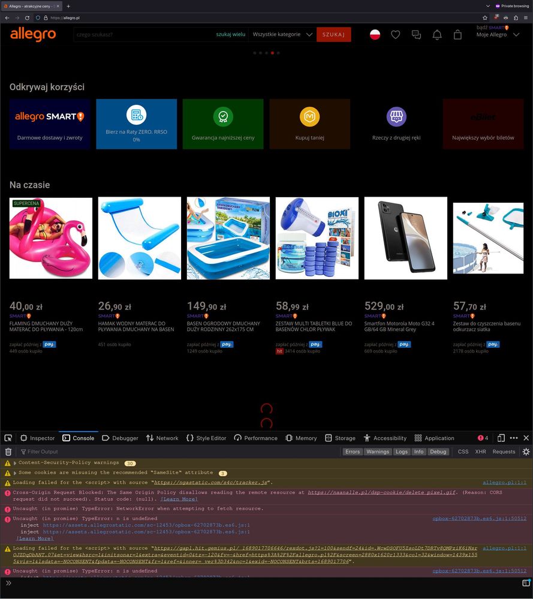533x599 pixels.
Task: Switch to the Inspector tab
Action: (37, 438)
